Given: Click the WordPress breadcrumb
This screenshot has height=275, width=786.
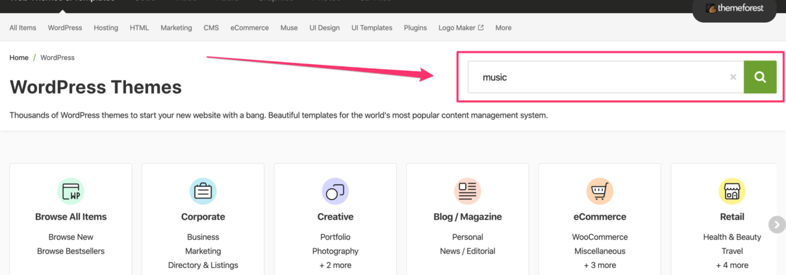Looking at the screenshot, I should point(57,58).
